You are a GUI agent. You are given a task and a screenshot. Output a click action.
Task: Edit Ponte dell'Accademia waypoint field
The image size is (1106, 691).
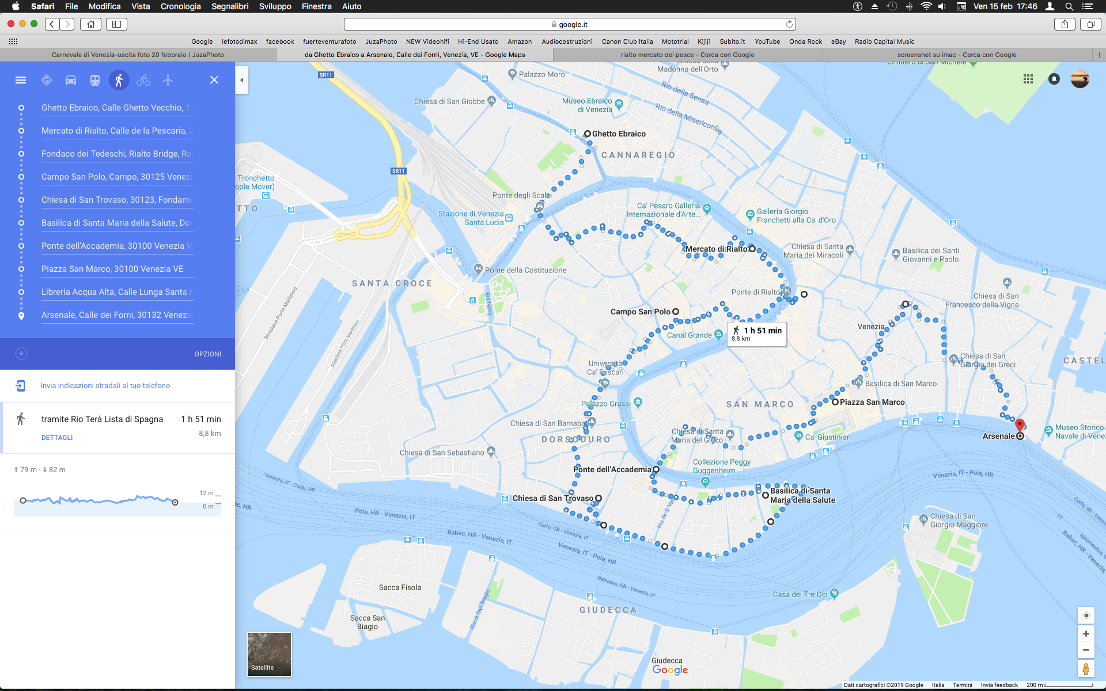(117, 246)
